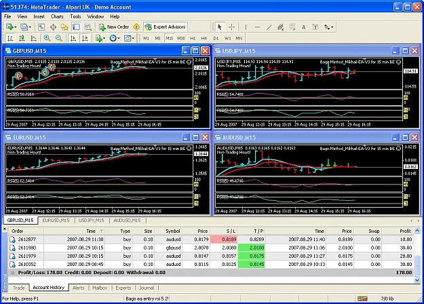Screen dimensions: 424x304
Task: Switch to the Journal terminal tab
Action: [x=147, y=288]
